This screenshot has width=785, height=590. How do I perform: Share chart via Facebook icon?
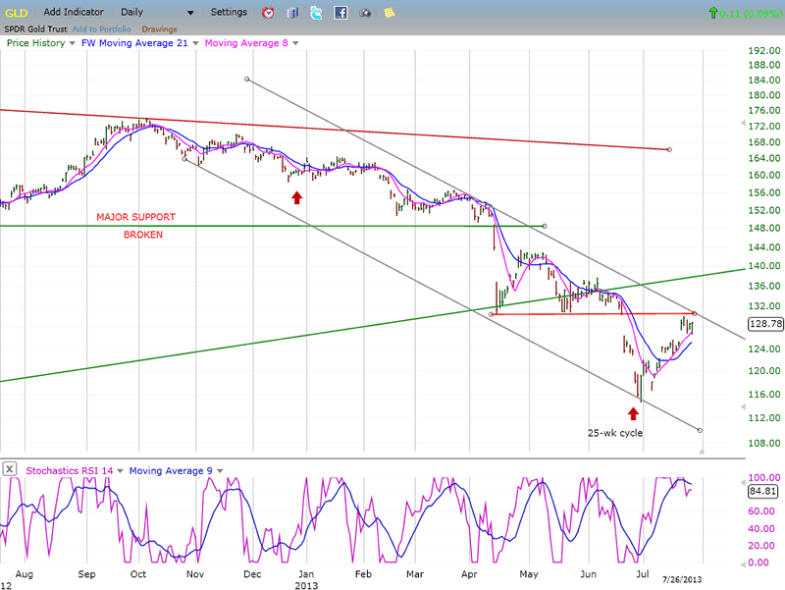[340, 13]
